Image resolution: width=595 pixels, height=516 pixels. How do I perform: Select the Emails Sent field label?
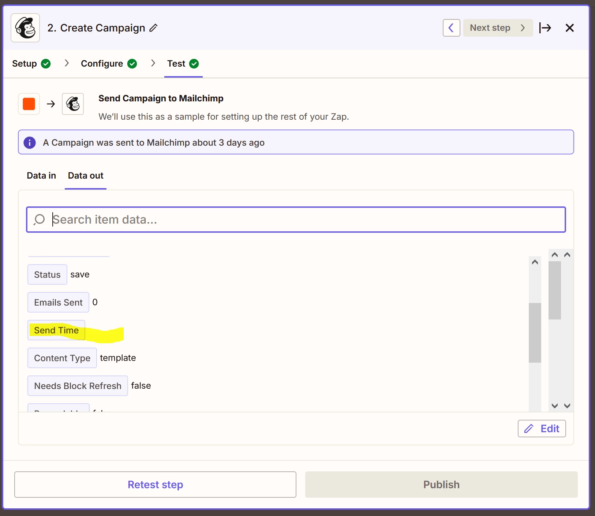[x=58, y=302]
